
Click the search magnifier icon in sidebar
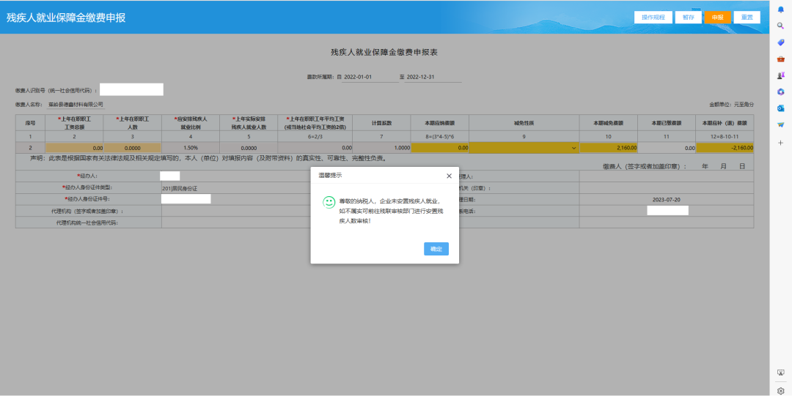click(781, 26)
